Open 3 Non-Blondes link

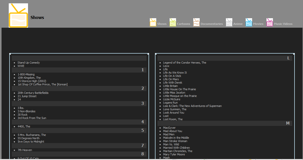[26, 111]
